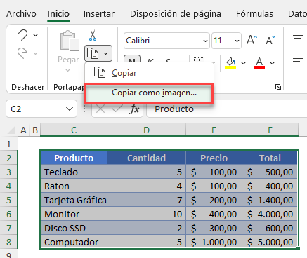Click the Monitor cell
The height and width of the screenshot is (258, 307).
tap(74, 214)
